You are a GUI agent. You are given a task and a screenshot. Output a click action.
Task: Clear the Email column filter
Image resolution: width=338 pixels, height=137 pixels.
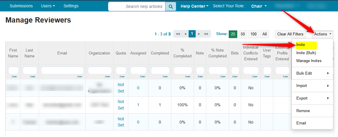click(80, 76)
